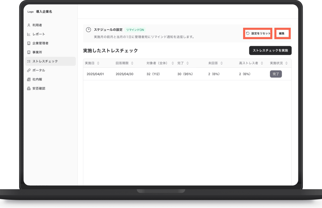This screenshot has height=208, width=322.
Task: Open the 2025/04/01 stress check row
Action: click(x=187, y=74)
